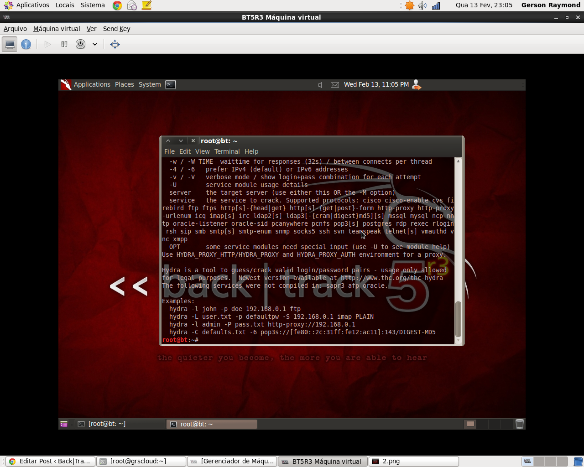This screenshot has width=584, height=467.
Task: Click the Google Chrome launcher icon
Action: (117, 5)
